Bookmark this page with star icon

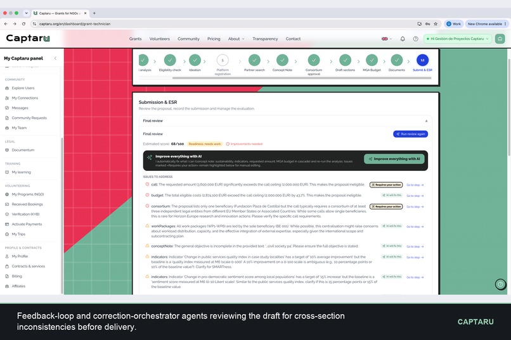click(x=436, y=24)
